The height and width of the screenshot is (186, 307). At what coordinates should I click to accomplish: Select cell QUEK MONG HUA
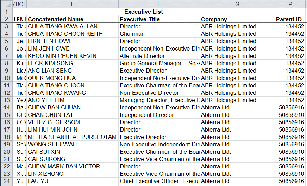pyautogui.click(x=73, y=78)
